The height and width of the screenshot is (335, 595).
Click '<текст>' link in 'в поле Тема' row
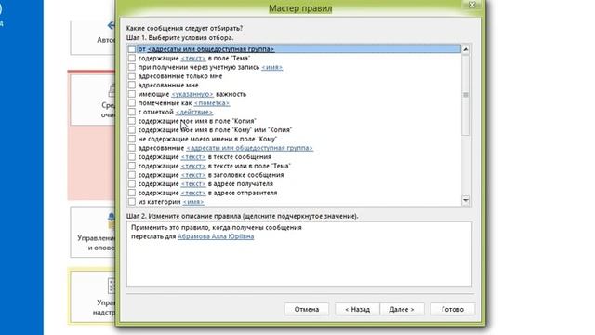click(x=193, y=58)
